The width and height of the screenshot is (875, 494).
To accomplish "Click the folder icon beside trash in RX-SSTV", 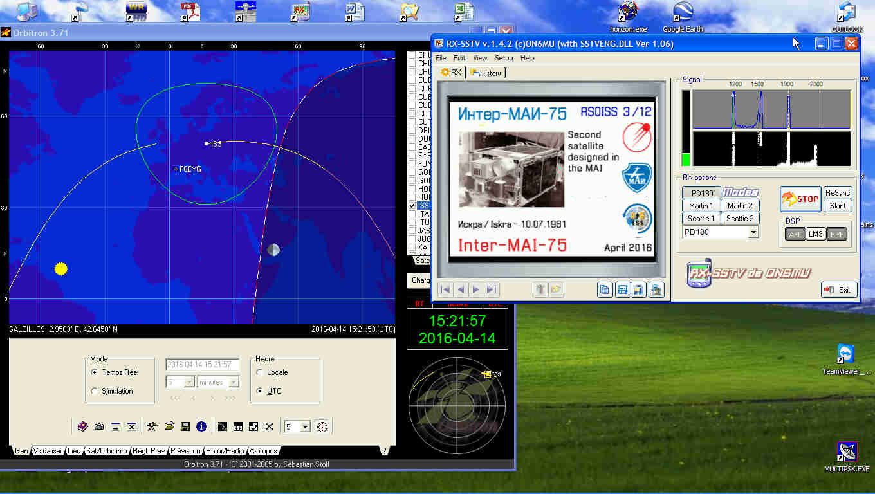I will (556, 290).
